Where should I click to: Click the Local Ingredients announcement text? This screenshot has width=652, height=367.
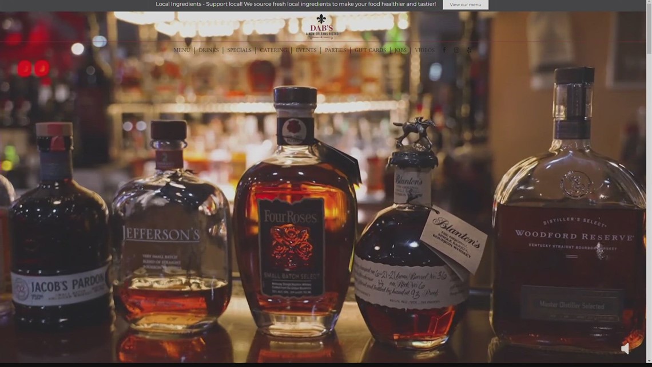pyautogui.click(x=296, y=4)
